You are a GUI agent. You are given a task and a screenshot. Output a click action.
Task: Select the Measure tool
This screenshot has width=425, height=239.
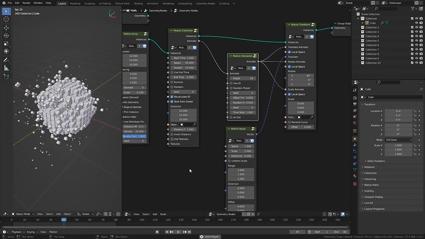[6, 68]
